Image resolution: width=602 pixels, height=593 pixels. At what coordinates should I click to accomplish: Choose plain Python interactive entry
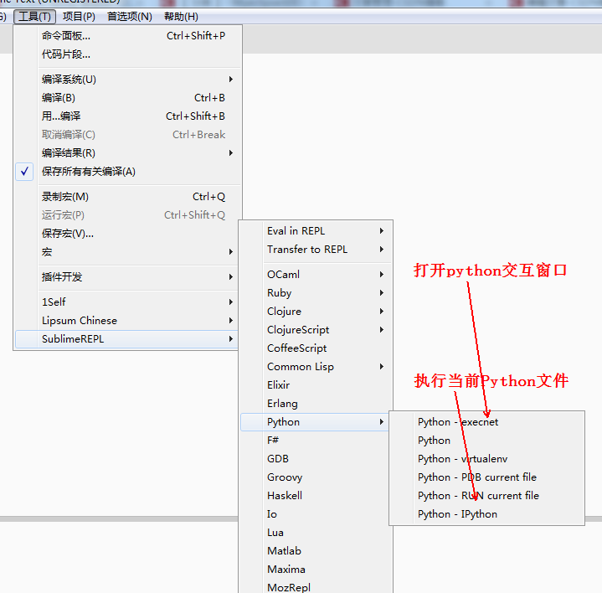[486, 440]
